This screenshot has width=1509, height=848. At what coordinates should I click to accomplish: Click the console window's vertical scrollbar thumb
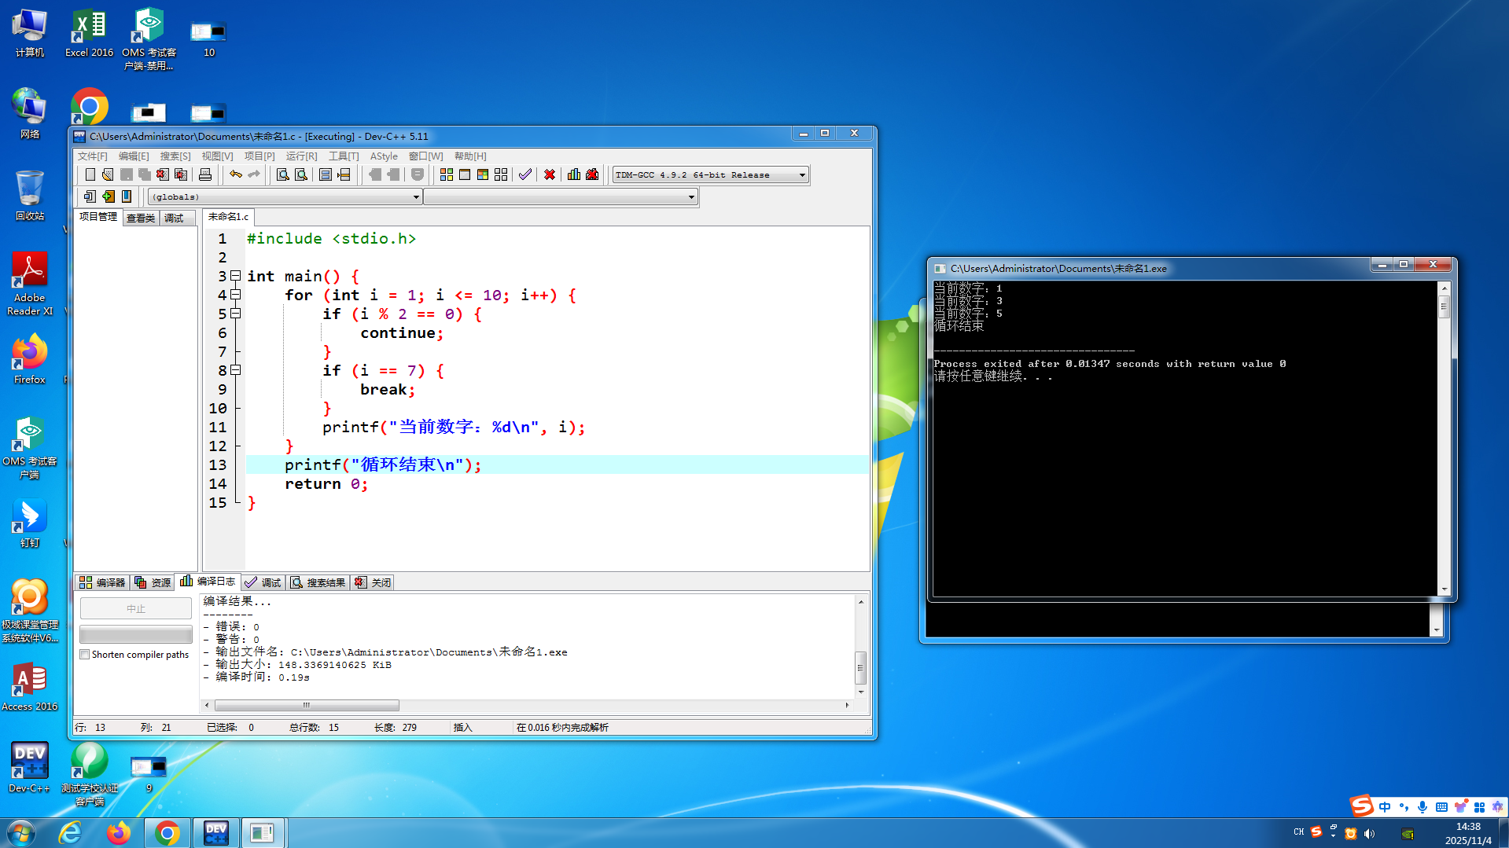pyautogui.click(x=1444, y=307)
